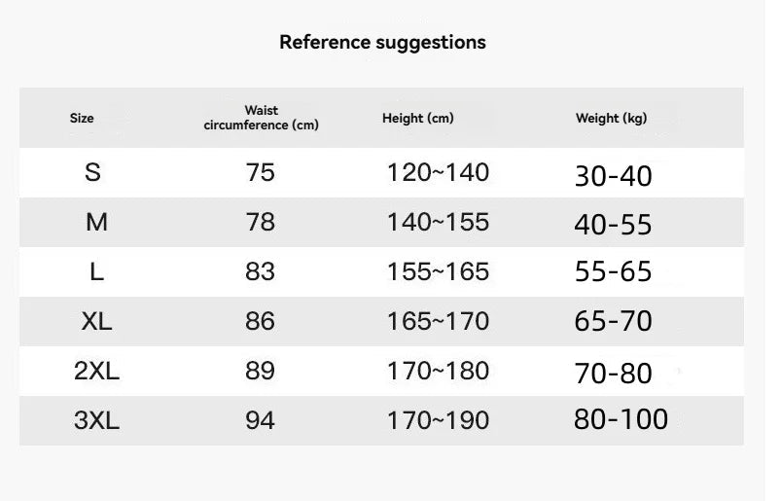Click weight range 30-40
The image size is (781, 501).
613,175
